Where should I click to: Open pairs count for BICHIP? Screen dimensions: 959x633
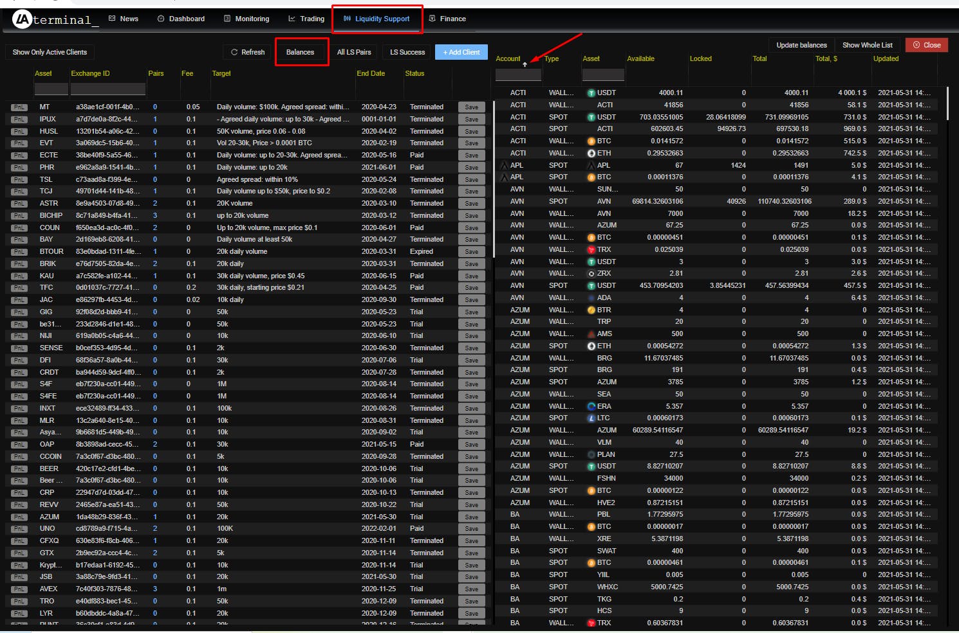(155, 215)
